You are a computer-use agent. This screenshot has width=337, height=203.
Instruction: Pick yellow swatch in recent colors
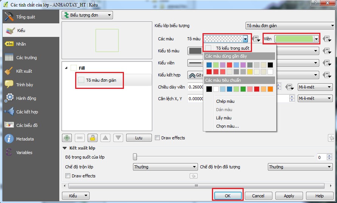coord(250,72)
